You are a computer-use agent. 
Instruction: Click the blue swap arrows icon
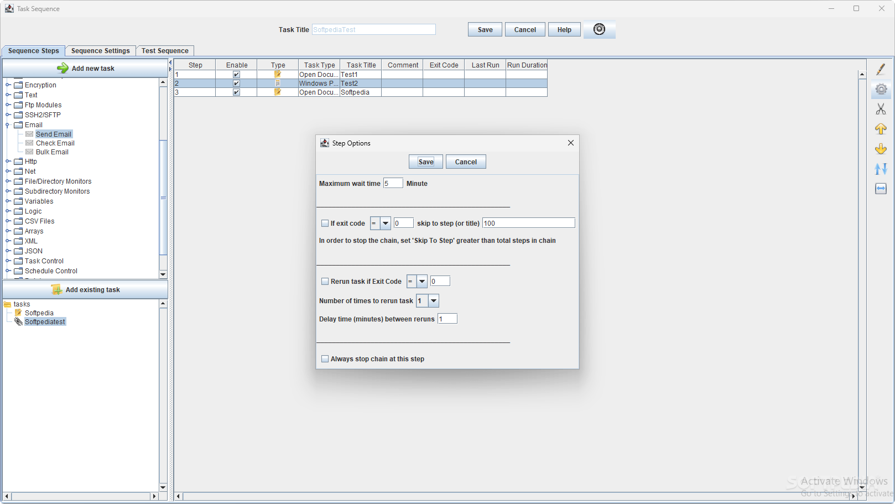[881, 168]
